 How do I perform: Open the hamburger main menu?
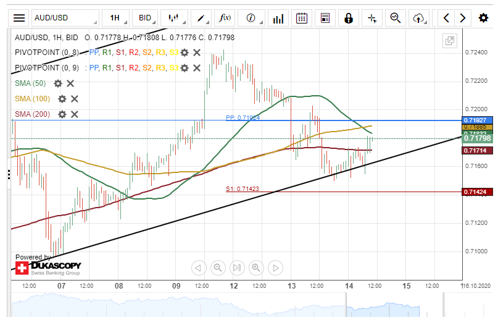[x=20, y=18]
